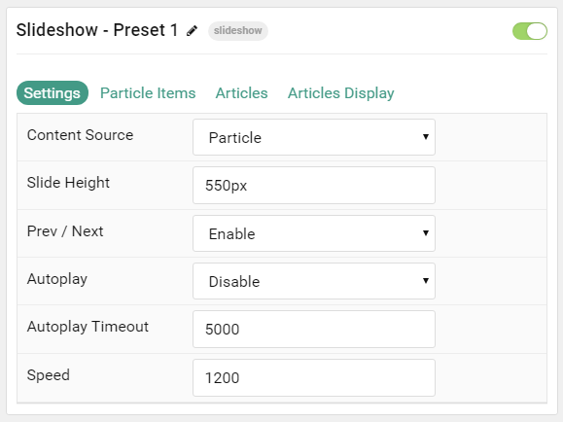Click the Prev / Next dropdown arrow
Viewport: 563px width, 422px height.
(x=426, y=232)
